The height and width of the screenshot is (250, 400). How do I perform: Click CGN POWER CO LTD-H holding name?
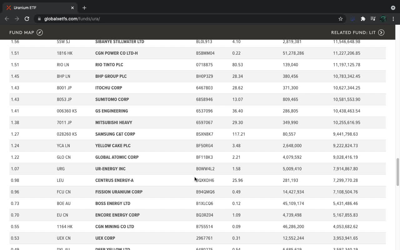coord(117,53)
